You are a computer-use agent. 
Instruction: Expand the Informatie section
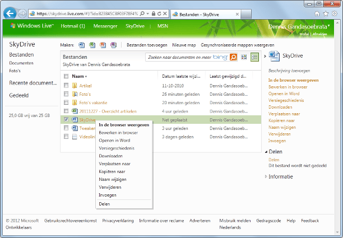(x=266, y=176)
